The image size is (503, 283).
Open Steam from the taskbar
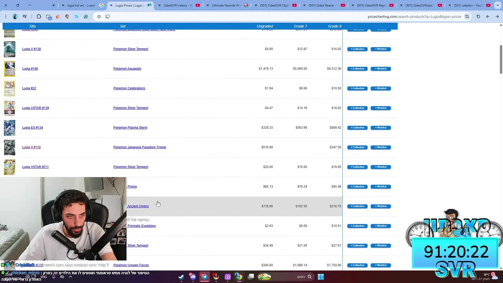tap(181, 277)
